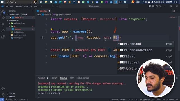Close the terminal panel
The height and width of the screenshot is (101, 180).
177,78
